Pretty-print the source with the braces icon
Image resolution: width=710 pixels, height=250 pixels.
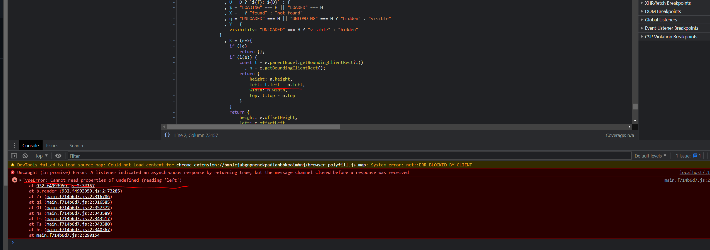167,135
